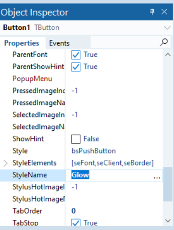Select the Style bsPushButton value
The image size is (174, 230).
click(x=94, y=151)
